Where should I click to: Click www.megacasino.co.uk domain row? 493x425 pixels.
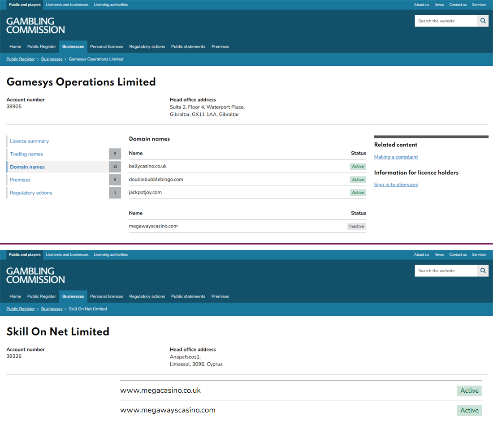coord(301,391)
